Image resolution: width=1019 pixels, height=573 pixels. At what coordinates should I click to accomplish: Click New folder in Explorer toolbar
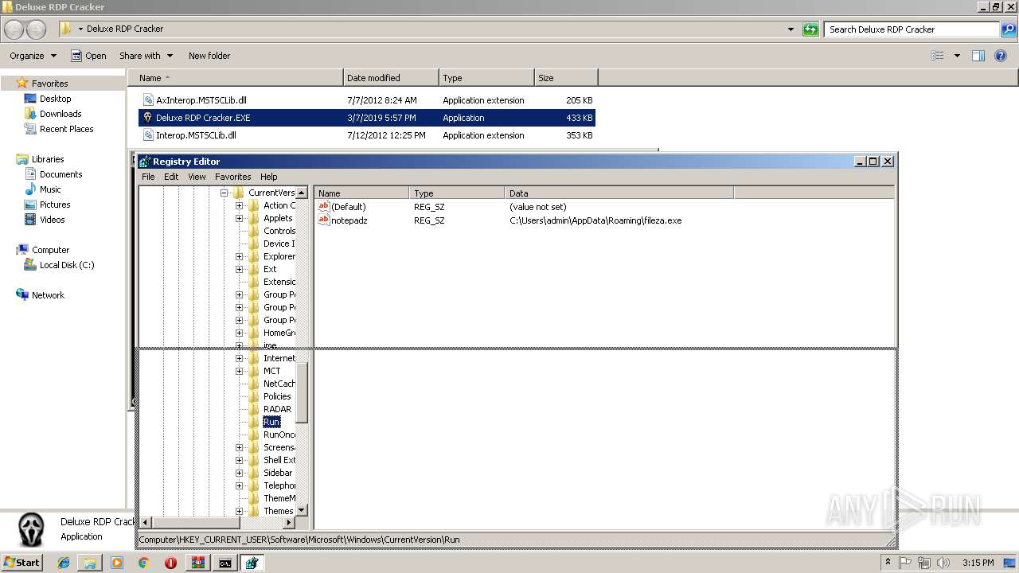[209, 56]
